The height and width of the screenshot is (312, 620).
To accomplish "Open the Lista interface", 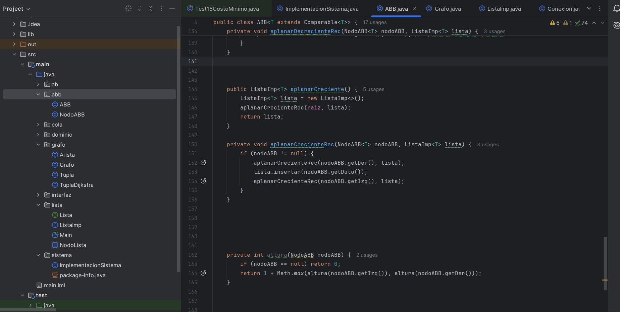I will point(62,215).
